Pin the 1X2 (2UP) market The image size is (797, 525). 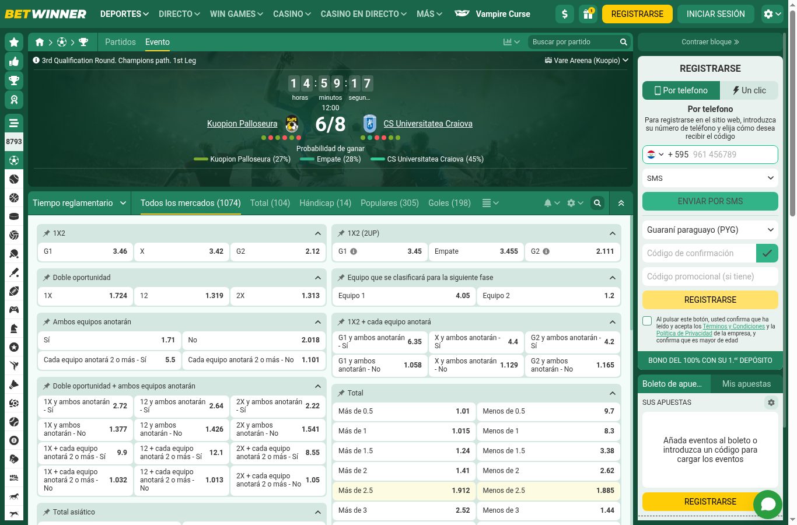coord(341,233)
